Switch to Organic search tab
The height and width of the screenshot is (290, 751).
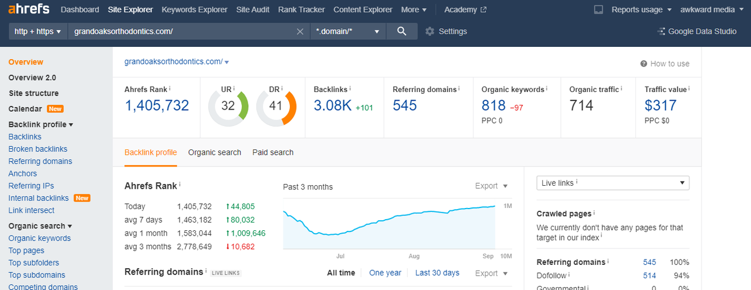[215, 152]
